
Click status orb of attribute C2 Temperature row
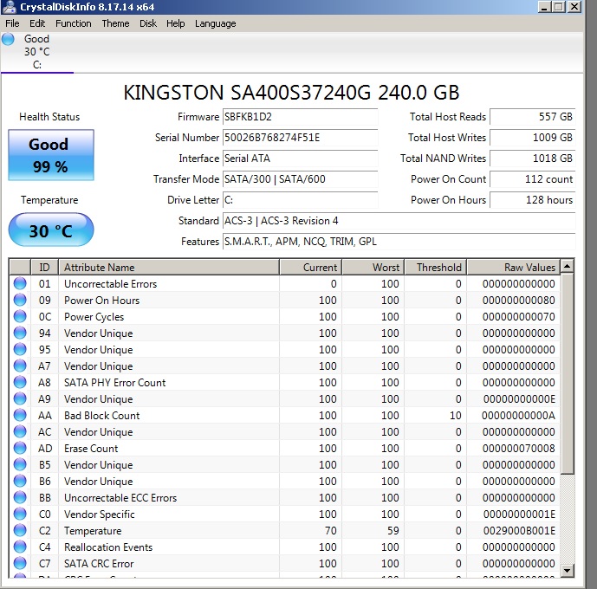(20, 530)
